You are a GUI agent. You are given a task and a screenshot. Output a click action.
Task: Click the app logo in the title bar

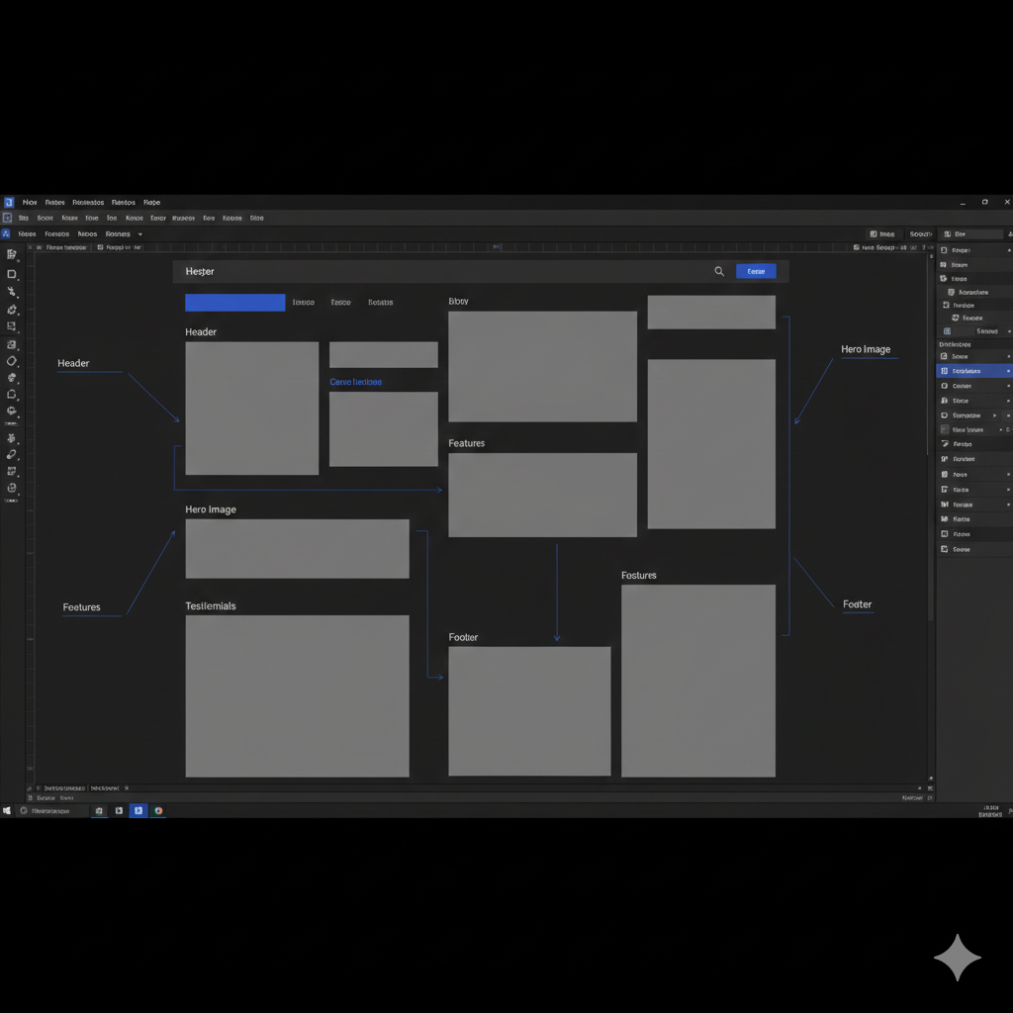coord(9,202)
